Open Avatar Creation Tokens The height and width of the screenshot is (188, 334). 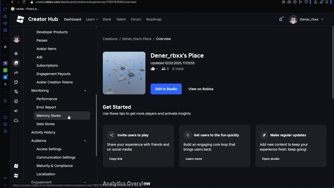coord(54,82)
